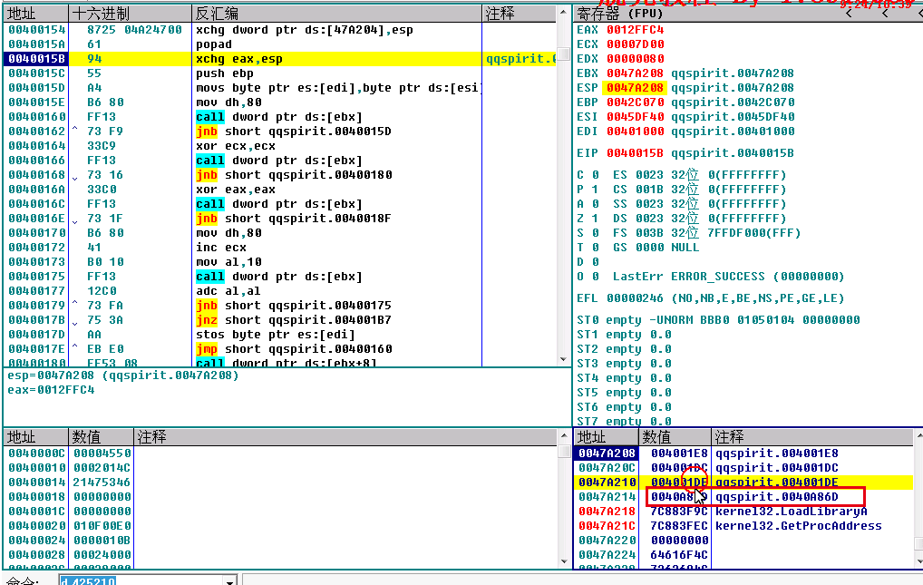The height and width of the screenshot is (585, 923).
Task: Toggle the S flag value
Action: [595, 233]
